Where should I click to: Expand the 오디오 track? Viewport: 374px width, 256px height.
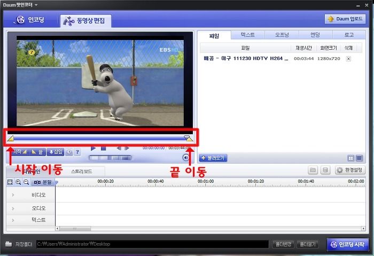pyautogui.click(x=13, y=208)
